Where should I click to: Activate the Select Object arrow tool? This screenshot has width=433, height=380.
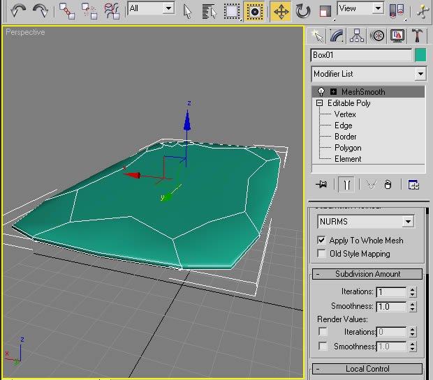coord(187,12)
